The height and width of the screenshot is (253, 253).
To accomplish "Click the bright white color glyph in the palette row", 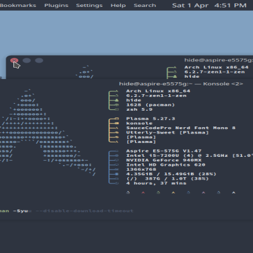I will click(233, 192).
